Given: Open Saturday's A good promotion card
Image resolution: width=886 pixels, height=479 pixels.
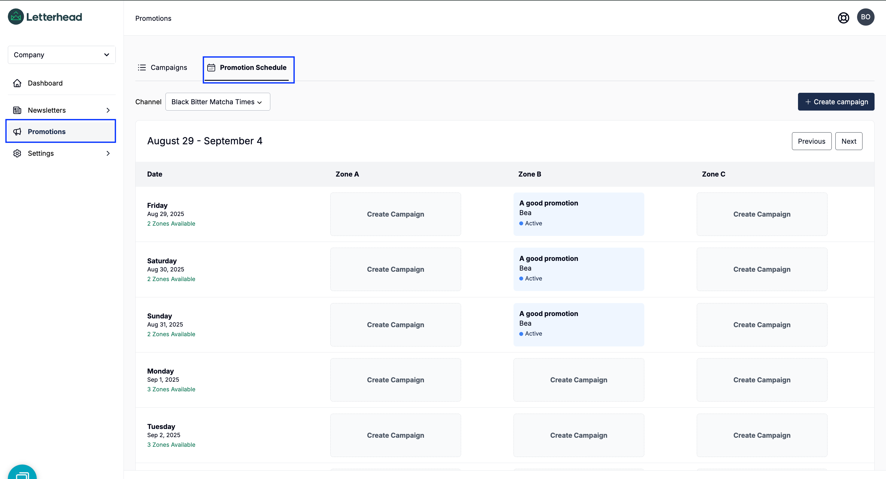Looking at the screenshot, I should click(579, 269).
